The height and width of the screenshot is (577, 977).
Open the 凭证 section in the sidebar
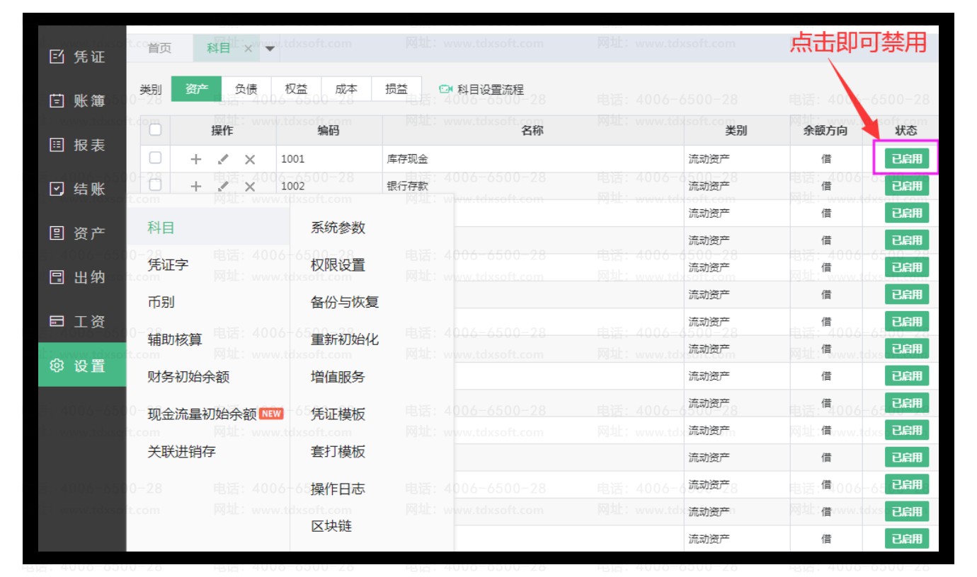tap(79, 57)
